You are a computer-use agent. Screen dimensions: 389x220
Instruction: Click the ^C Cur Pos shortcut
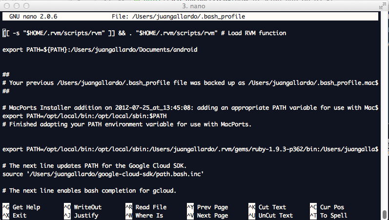pos(327,207)
